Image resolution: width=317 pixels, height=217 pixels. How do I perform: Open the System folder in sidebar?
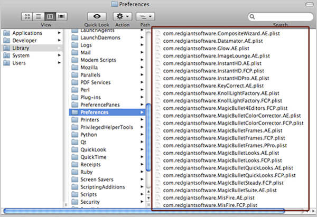(x=21, y=55)
